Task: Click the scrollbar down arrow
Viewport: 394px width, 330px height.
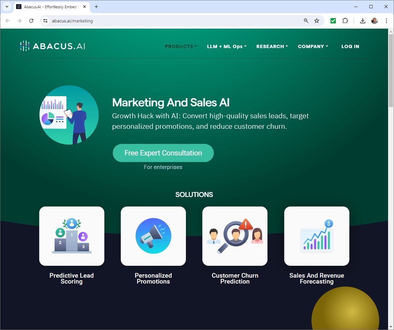Action: coord(391,327)
